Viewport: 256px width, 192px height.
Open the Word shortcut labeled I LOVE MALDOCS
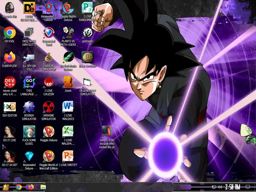click(68, 107)
